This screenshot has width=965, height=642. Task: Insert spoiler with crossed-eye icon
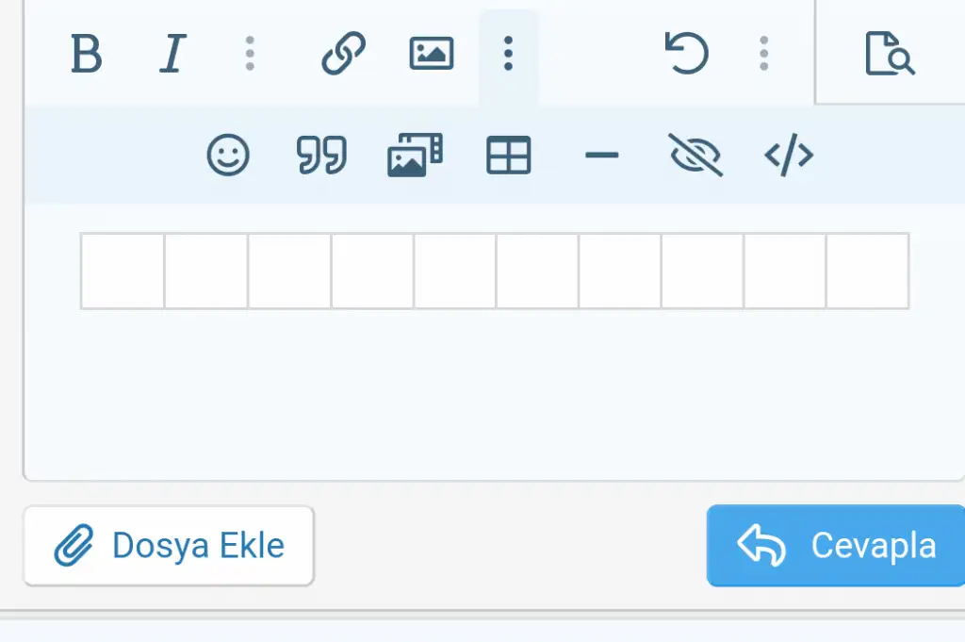(695, 156)
